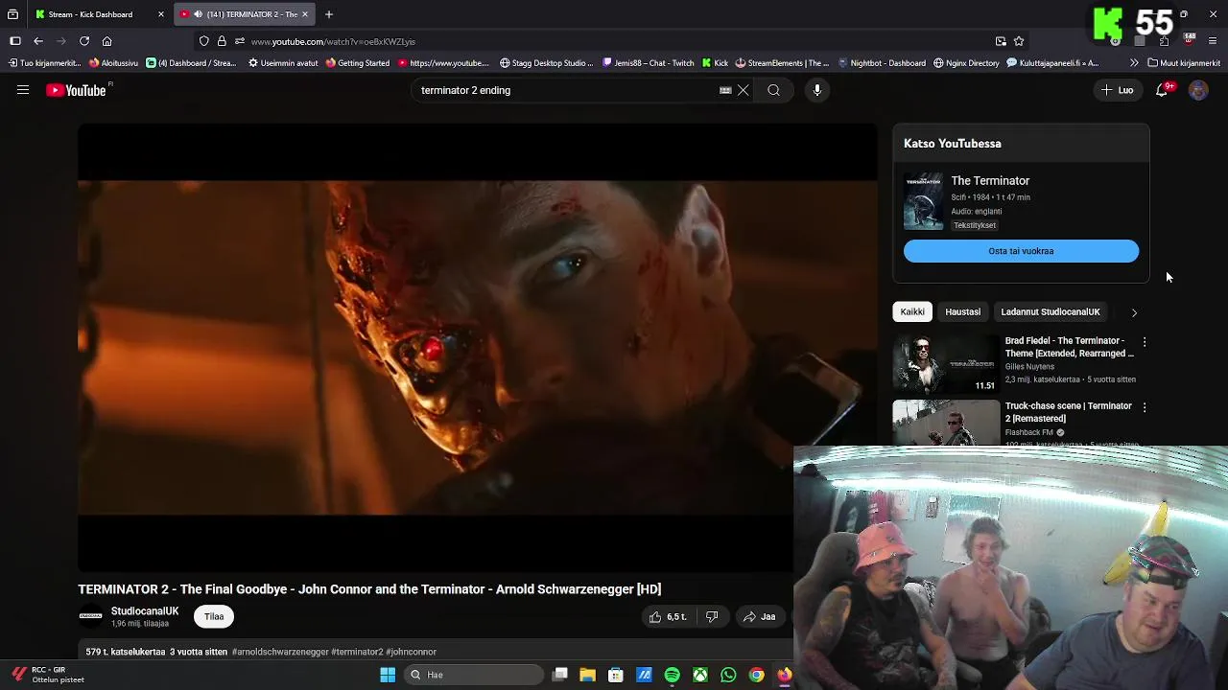This screenshot has height=690, width=1228.
Task: Open Truck-chase scene Terminator 2 video title
Action: pos(1068,412)
